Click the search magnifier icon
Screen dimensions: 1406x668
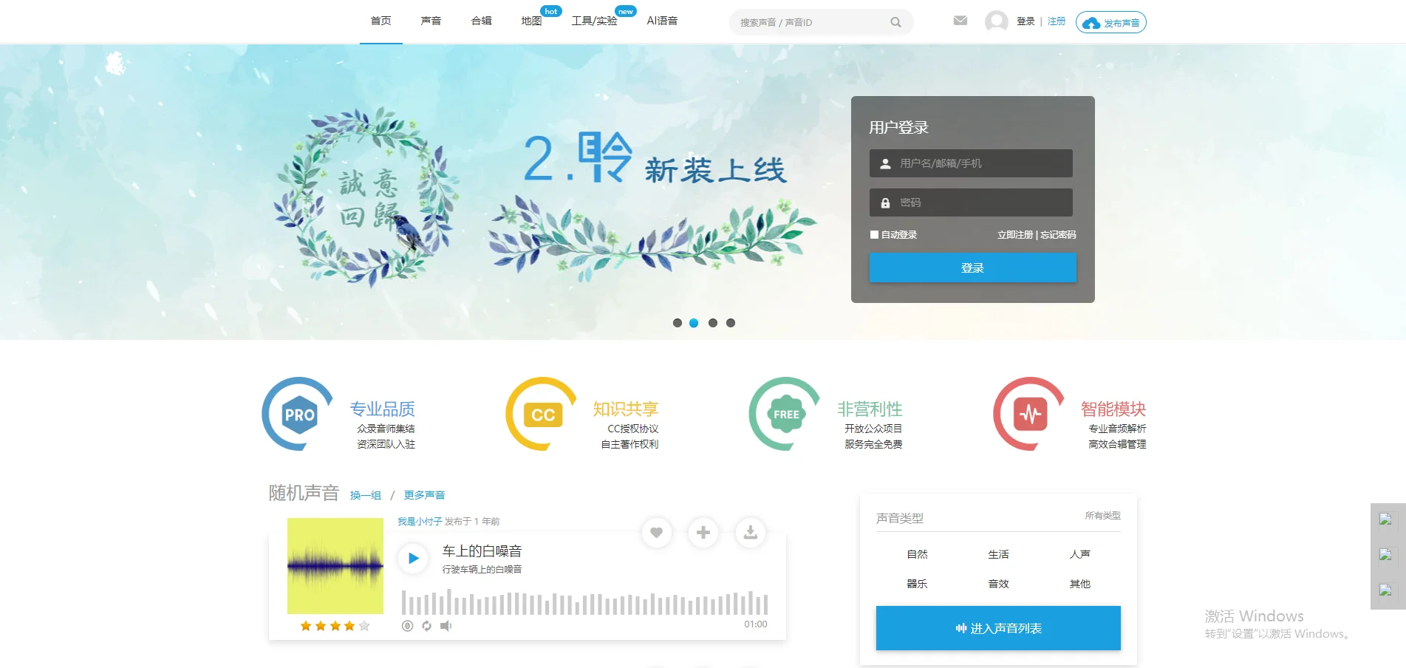pos(895,21)
